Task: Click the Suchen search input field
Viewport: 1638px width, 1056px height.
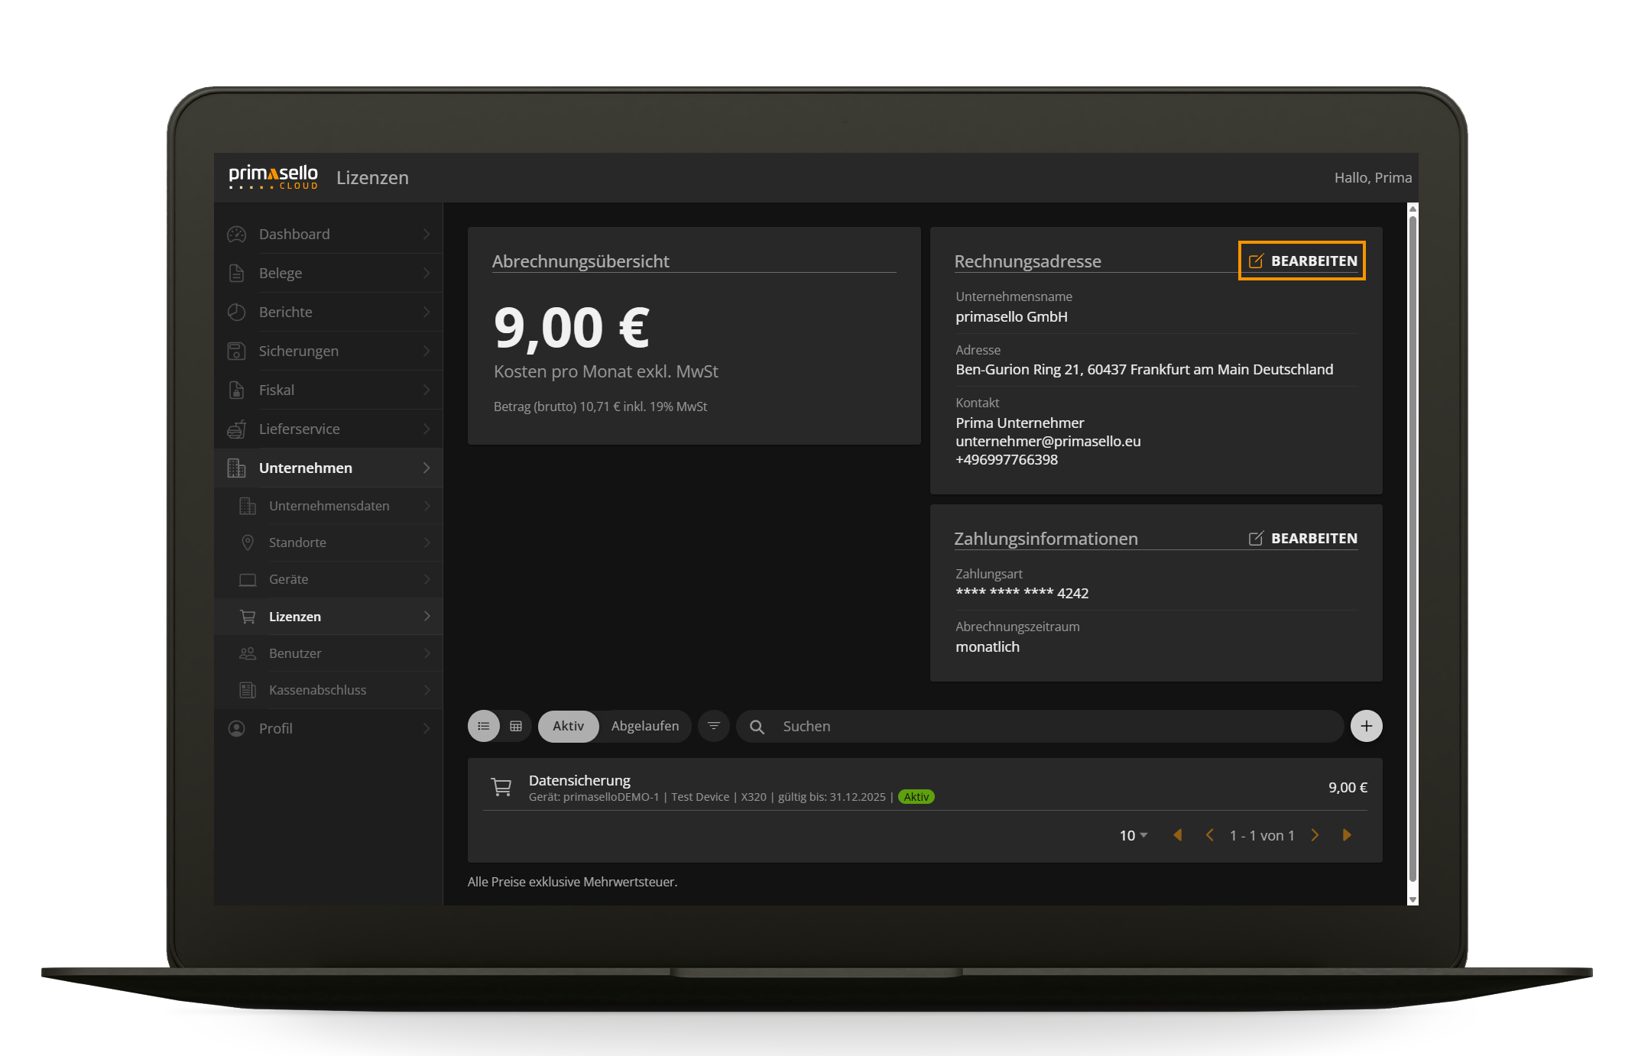Action: [917, 726]
